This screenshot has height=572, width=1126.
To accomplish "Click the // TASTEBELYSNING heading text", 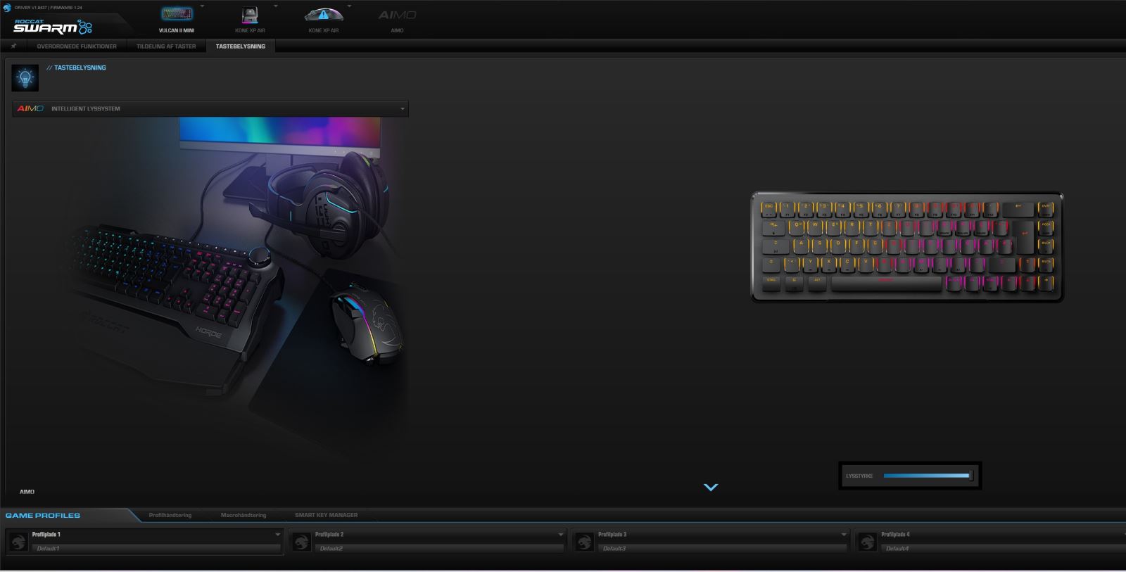I will click(76, 68).
